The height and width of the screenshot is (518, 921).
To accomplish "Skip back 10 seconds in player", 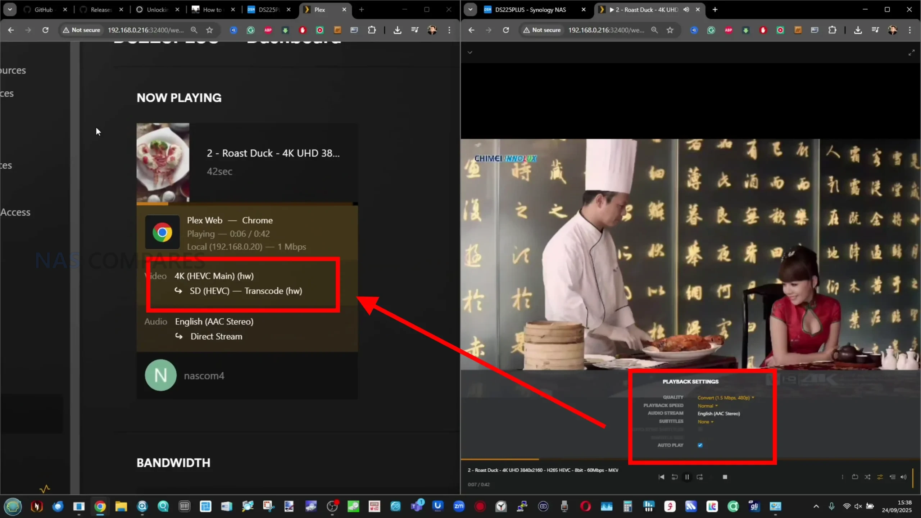I will 675,477.
